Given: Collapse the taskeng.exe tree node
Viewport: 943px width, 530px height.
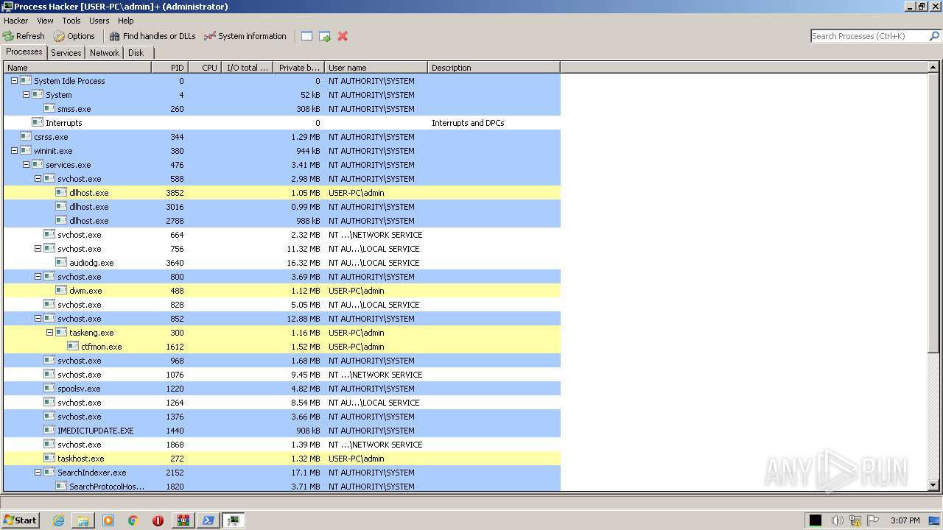Looking at the screenshot, I should pyautogui.click(x=49, y=333).
